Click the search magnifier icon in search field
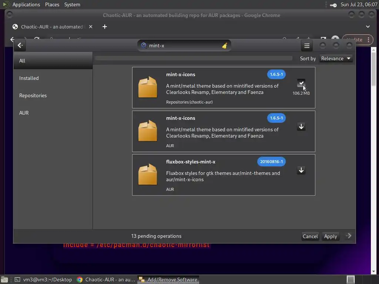This screenshot has width=379, height=284. click(x=144, y=45)
